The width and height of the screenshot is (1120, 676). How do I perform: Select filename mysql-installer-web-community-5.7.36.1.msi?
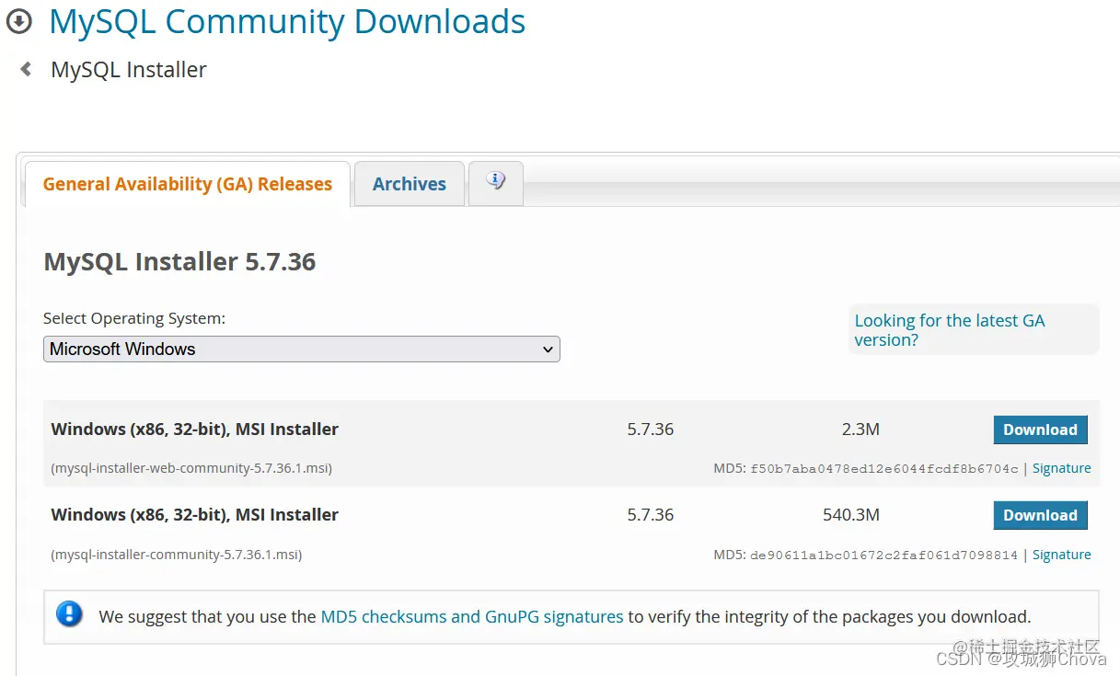tap(191, 468)
